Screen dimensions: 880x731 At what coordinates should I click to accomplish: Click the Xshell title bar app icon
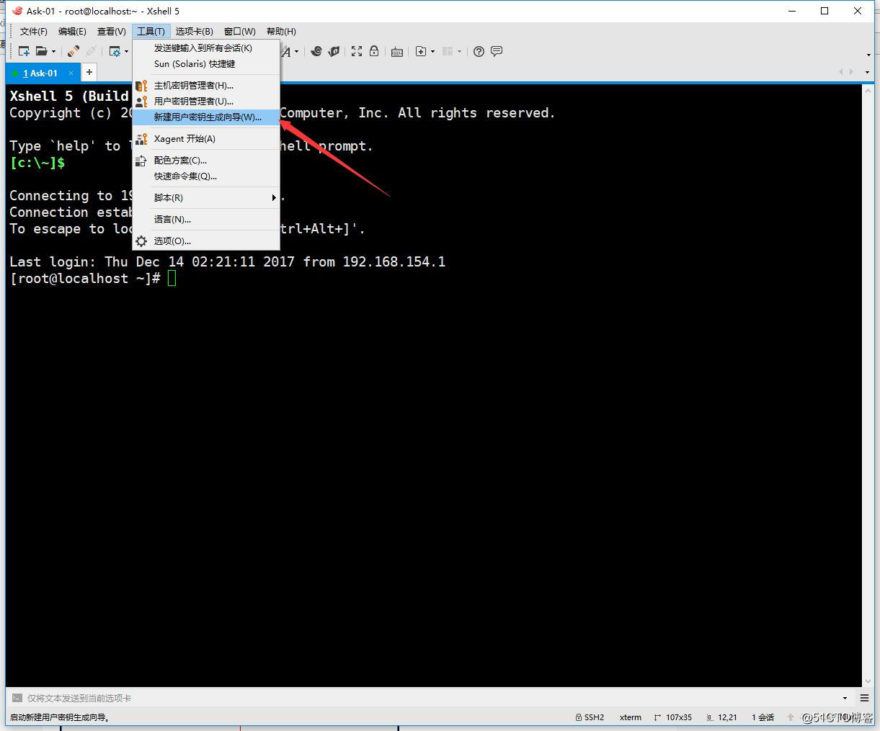pyautogui.click(x=17, y=11)
